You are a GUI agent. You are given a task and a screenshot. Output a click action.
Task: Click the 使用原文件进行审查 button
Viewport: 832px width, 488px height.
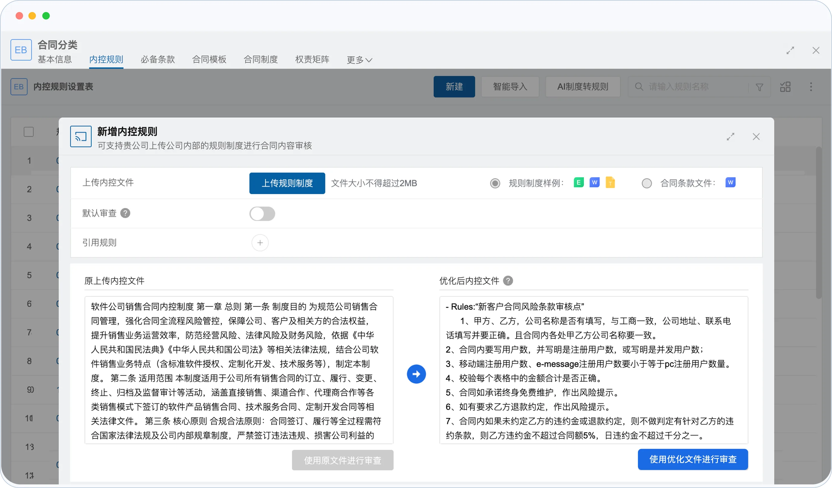[343, 460]
